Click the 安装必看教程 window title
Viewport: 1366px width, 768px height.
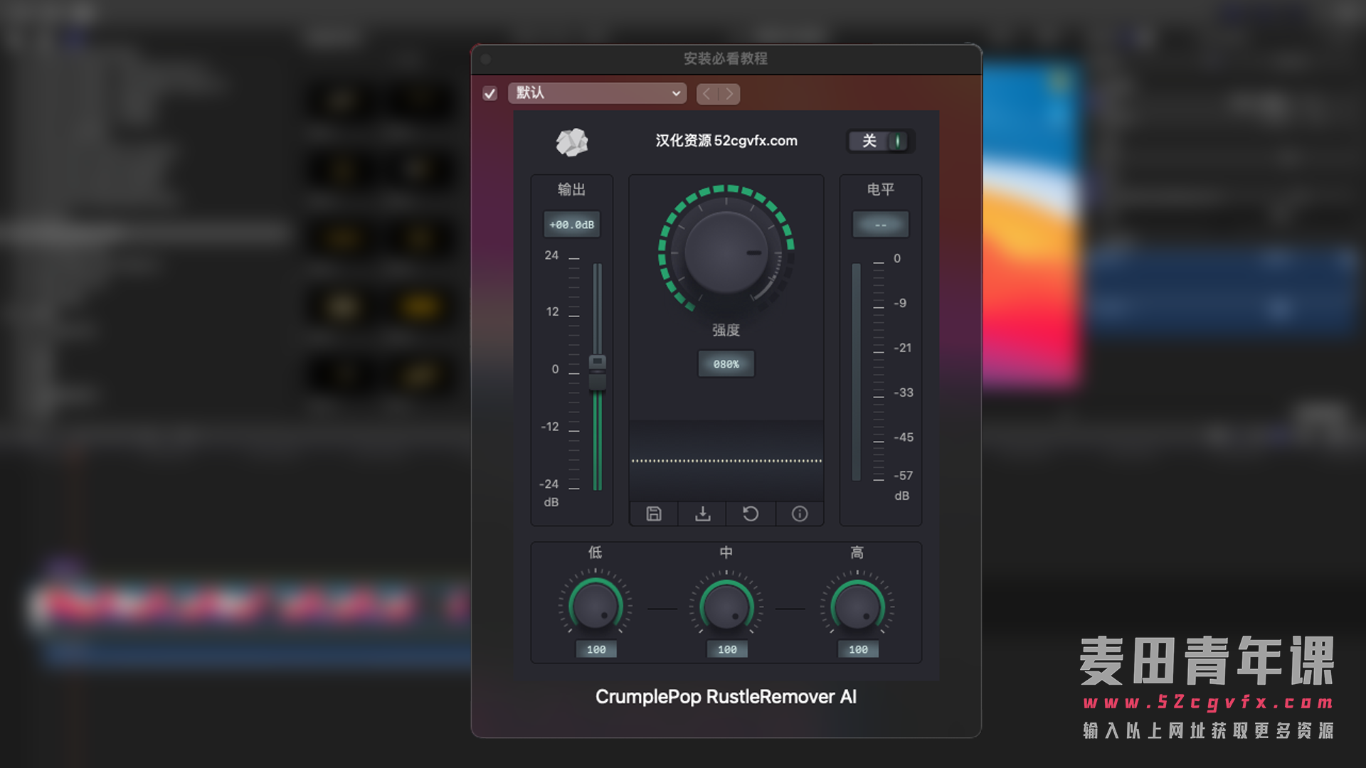tap(726, 58)
